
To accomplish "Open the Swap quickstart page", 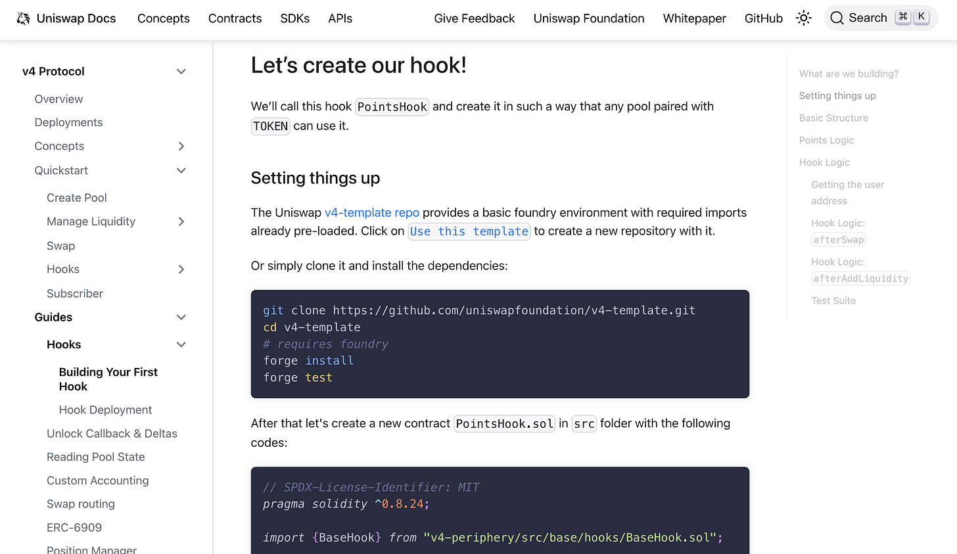I will pos(60,246).
